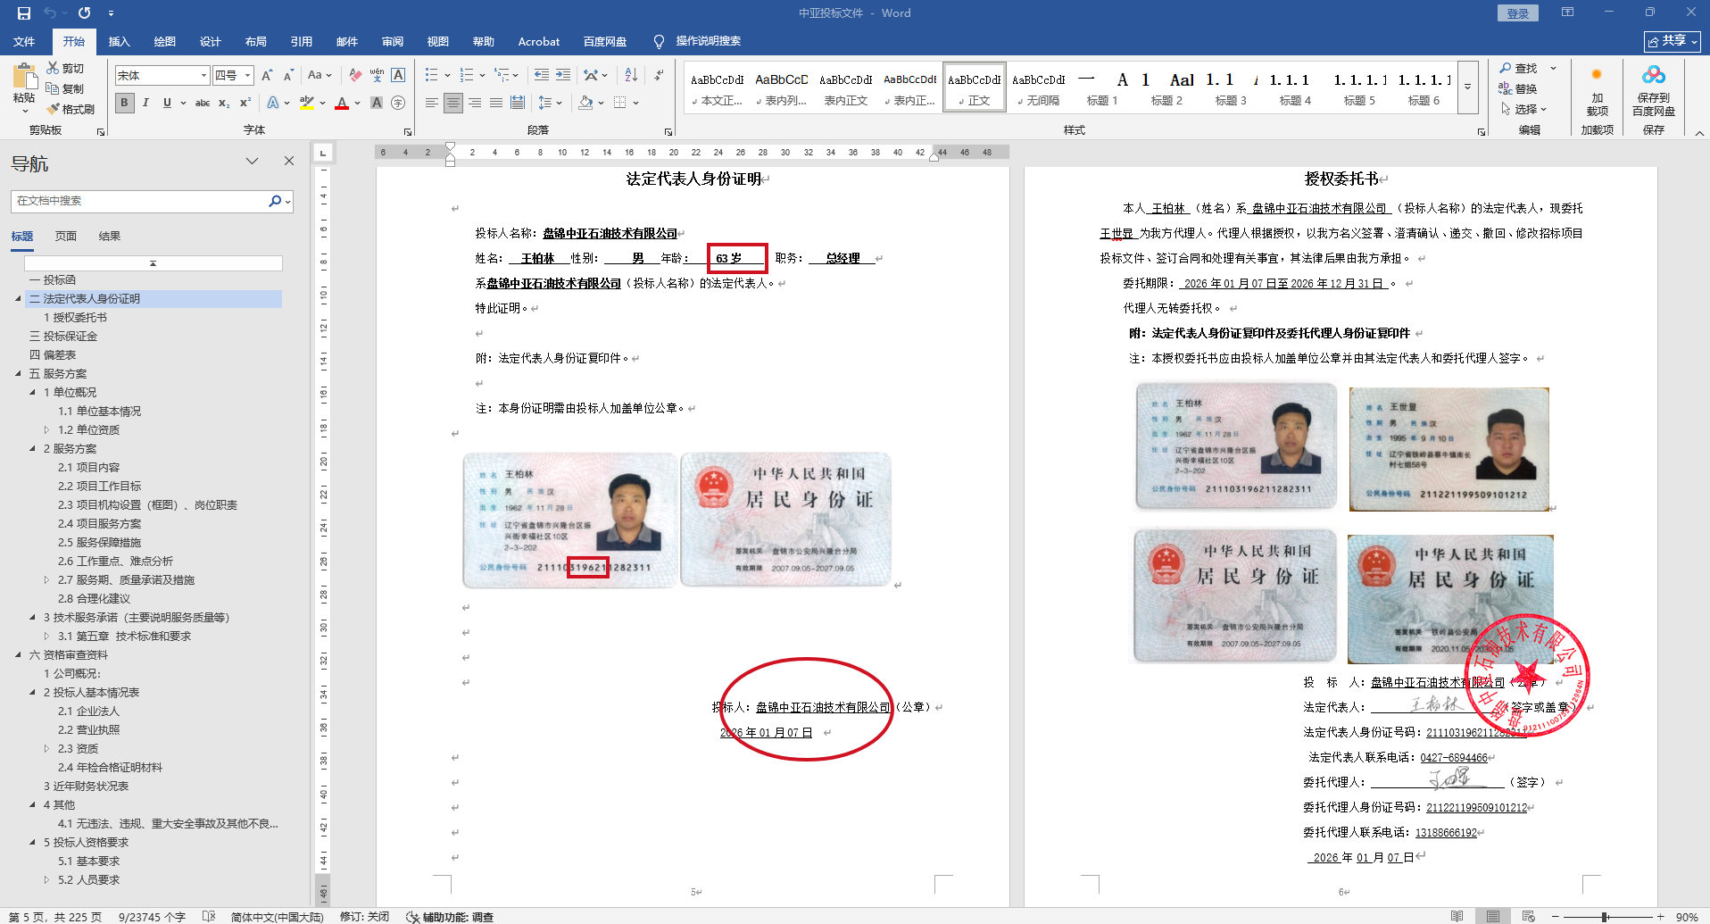Select 三 投标保证金 in navigation tree

coord(63,337)
